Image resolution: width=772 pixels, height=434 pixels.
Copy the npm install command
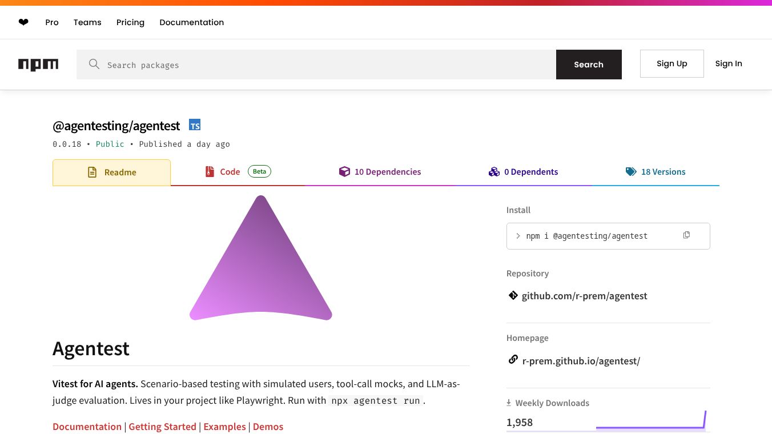[x=686, y=235]
